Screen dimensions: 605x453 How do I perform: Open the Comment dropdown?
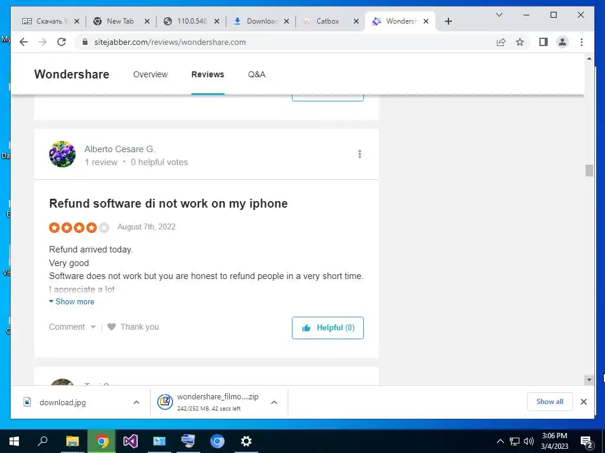[72, 327]
